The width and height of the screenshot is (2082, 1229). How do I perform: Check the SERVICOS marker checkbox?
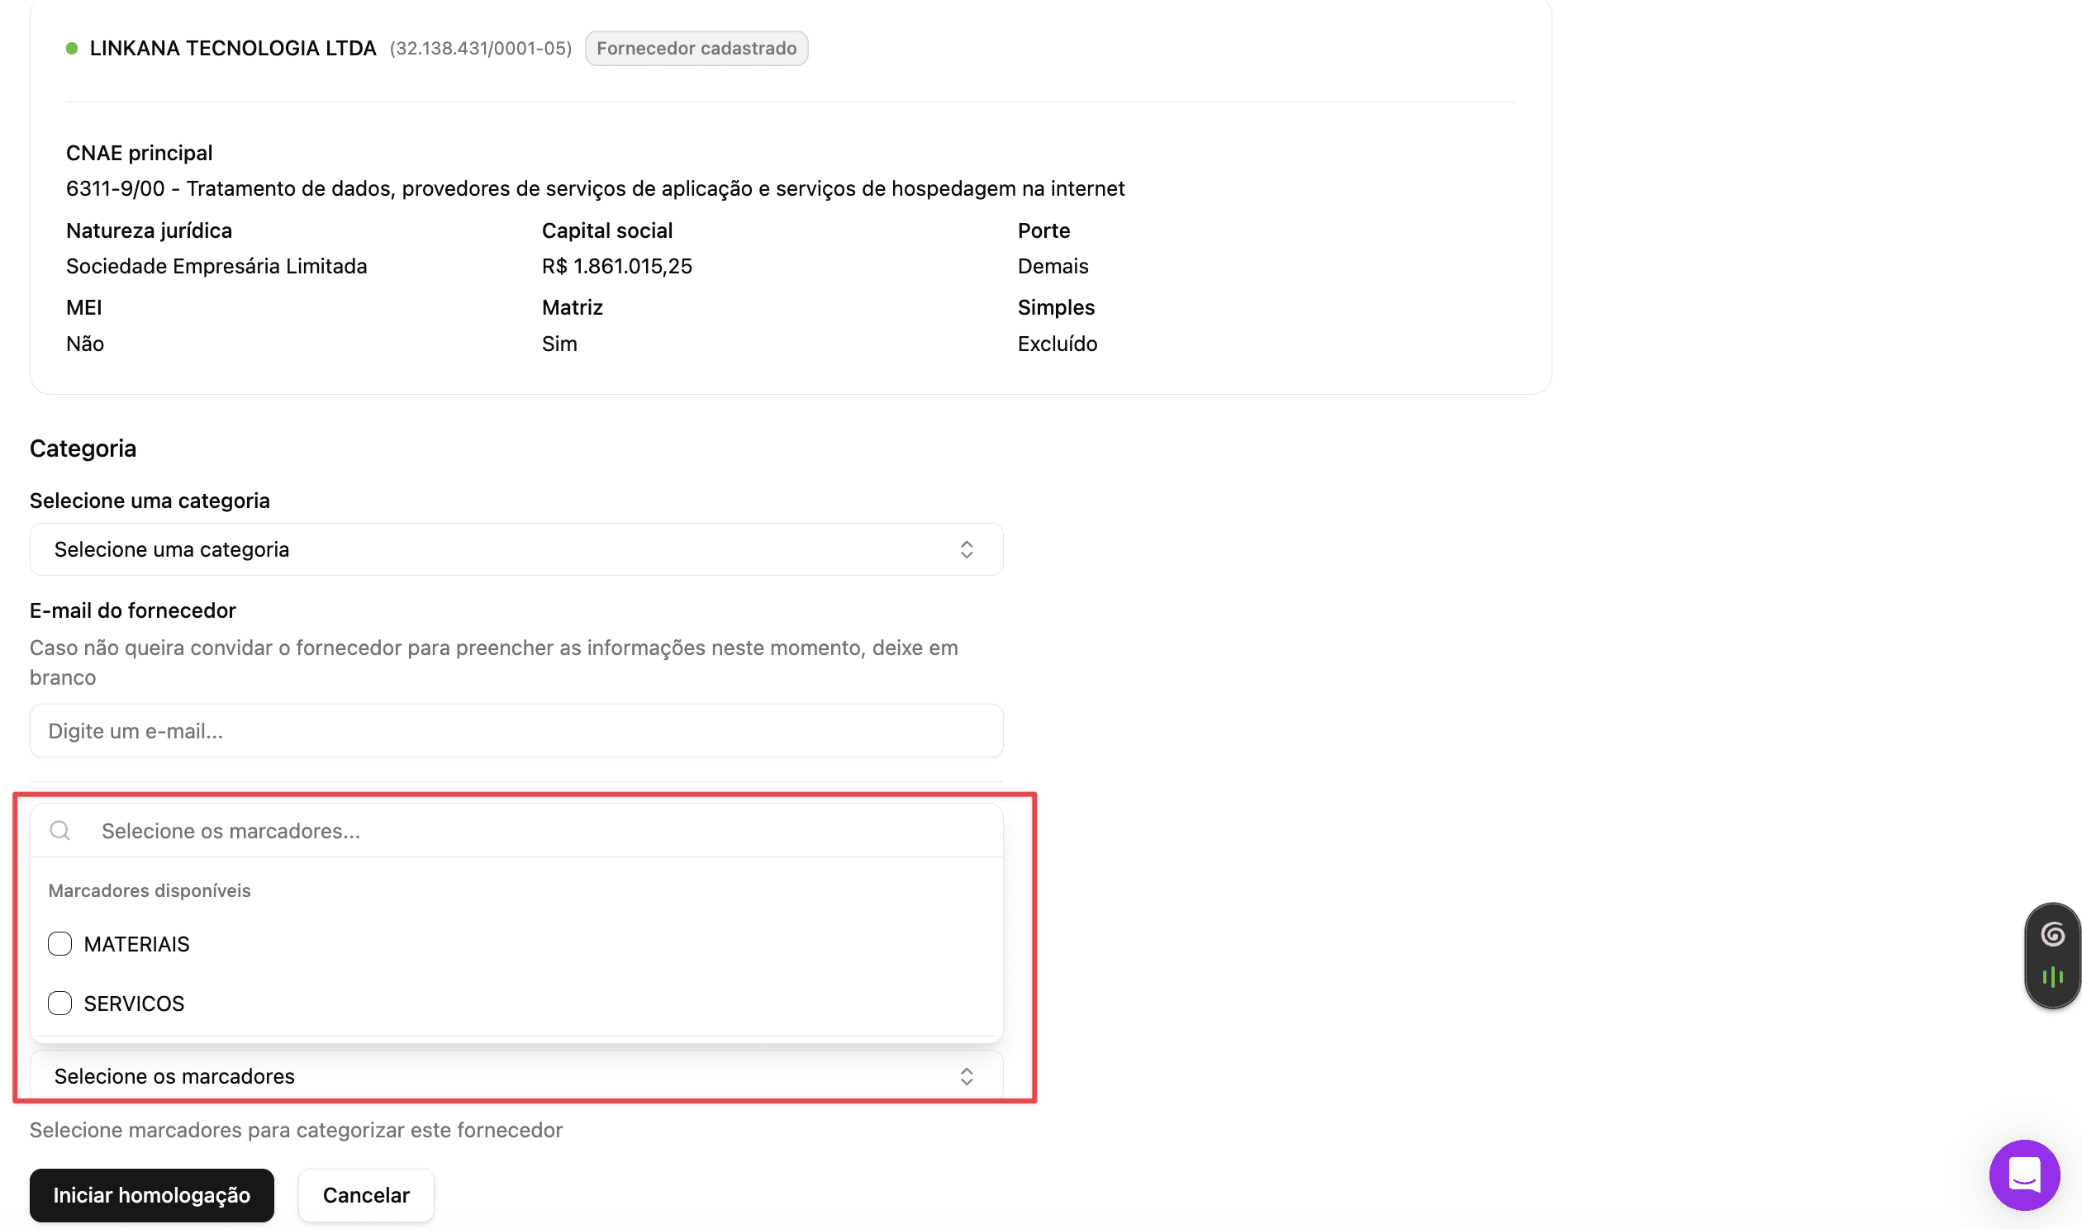pos(59,1003)
